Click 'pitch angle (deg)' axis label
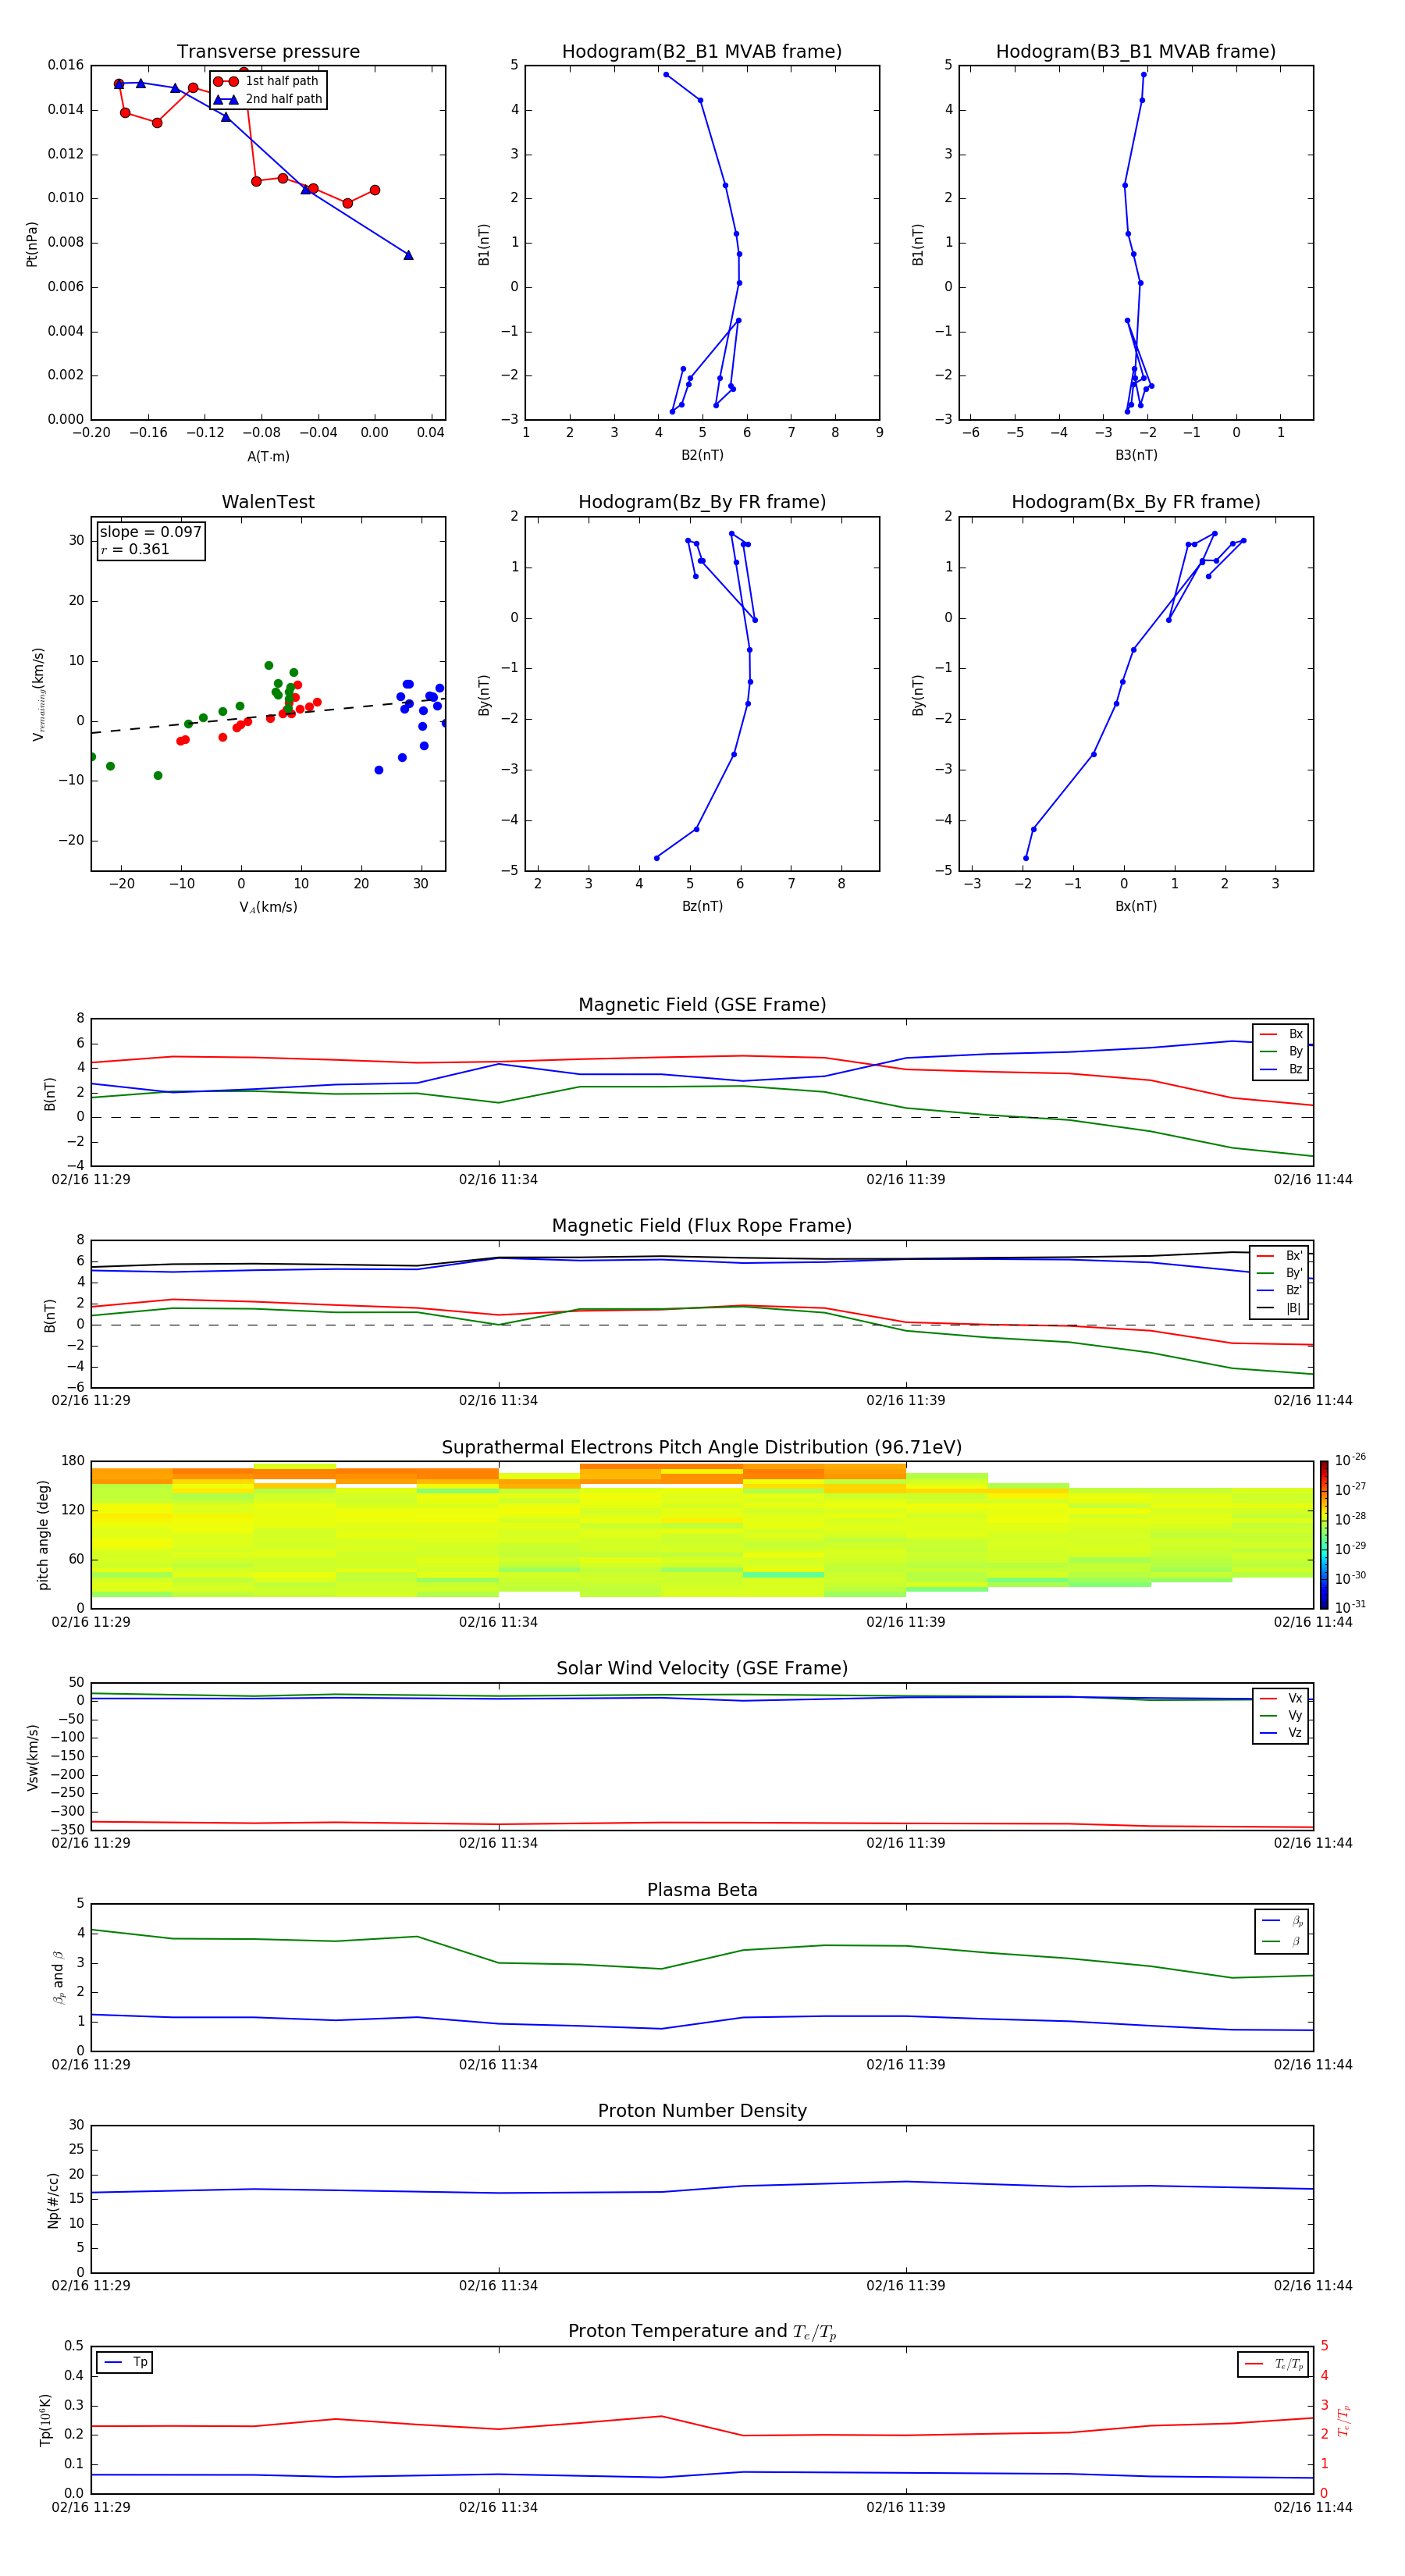The image size is (1405, 2576). (x=44, y=1535)
